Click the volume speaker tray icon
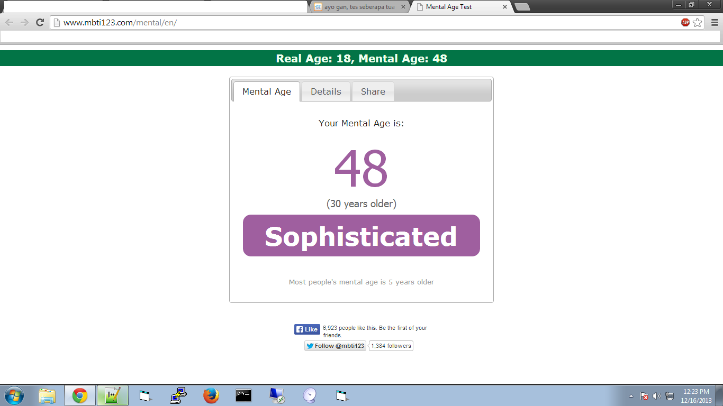The width and height of the screenshot is (723, 406). point(657,396)
